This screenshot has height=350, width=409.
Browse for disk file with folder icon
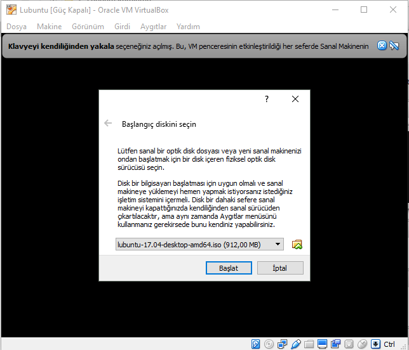(297, 245)
